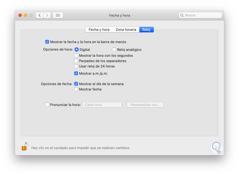The height and width of the screenshot is (175, 239).
Task: Switch to the 'Fecha y hora' tab
Action: pos(99,29)
